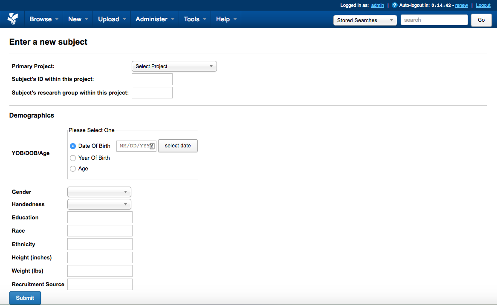The image size is (497, 305).
Task: Select the Date Of Birth radio button
Action: coord(73,146)
